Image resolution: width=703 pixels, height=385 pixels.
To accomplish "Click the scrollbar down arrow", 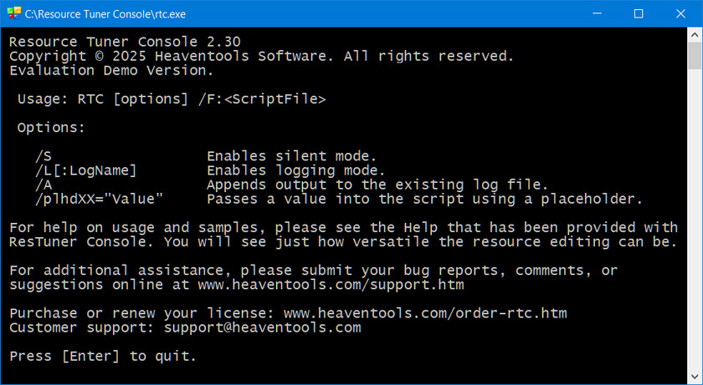I will (x=695, y=377).
